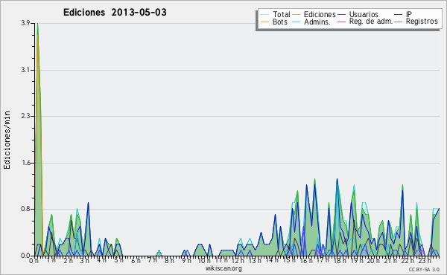Click the '0 h' x-axis tick label

[x=34, y=260]
